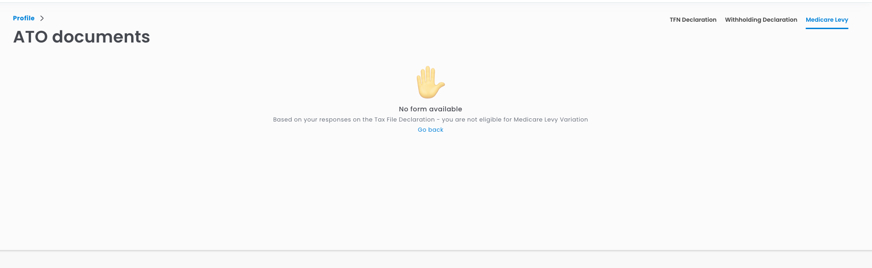The height and width of the screenshot is (268, 872).
Task: Open the TFN Declaration tab
Action: pyautogui.click(x=693, y=20)
